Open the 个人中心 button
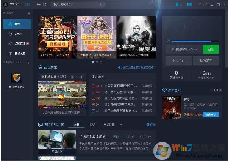Image resolution: width=228 pixels, height=161 pixels. (178, 61)
